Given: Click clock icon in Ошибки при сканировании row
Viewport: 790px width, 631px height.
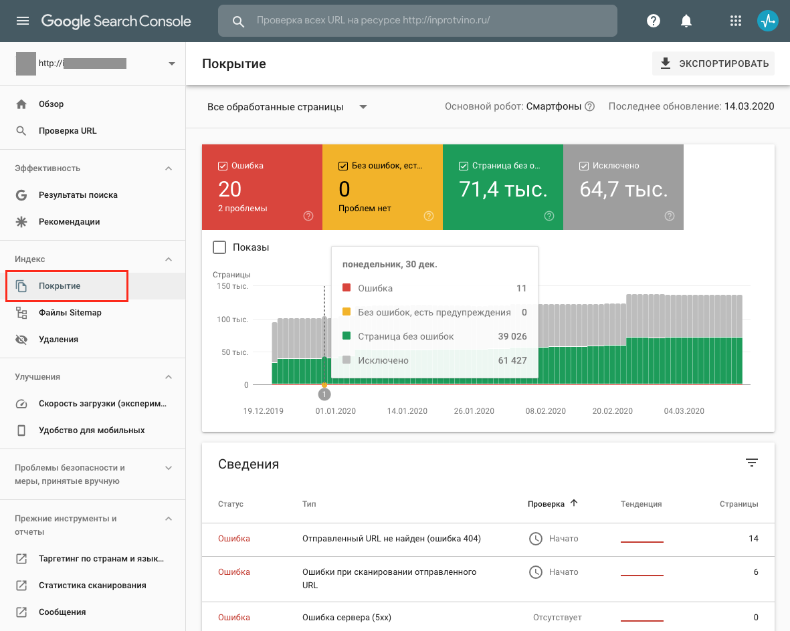Looking at the screenshot, I should pos(536,572).
